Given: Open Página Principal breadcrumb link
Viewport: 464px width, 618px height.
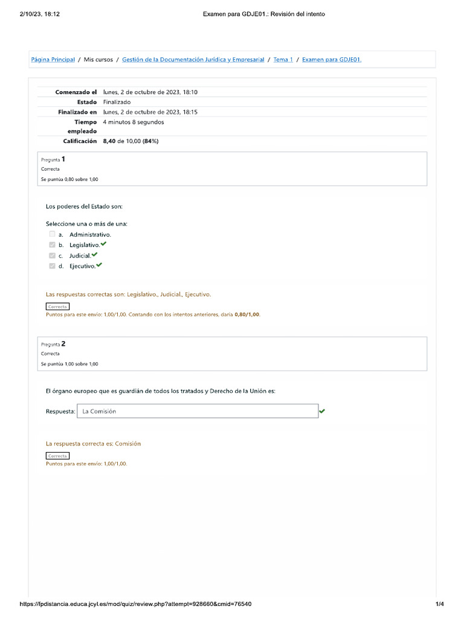Looking at the screenshot, I should (x=53, y=60).
